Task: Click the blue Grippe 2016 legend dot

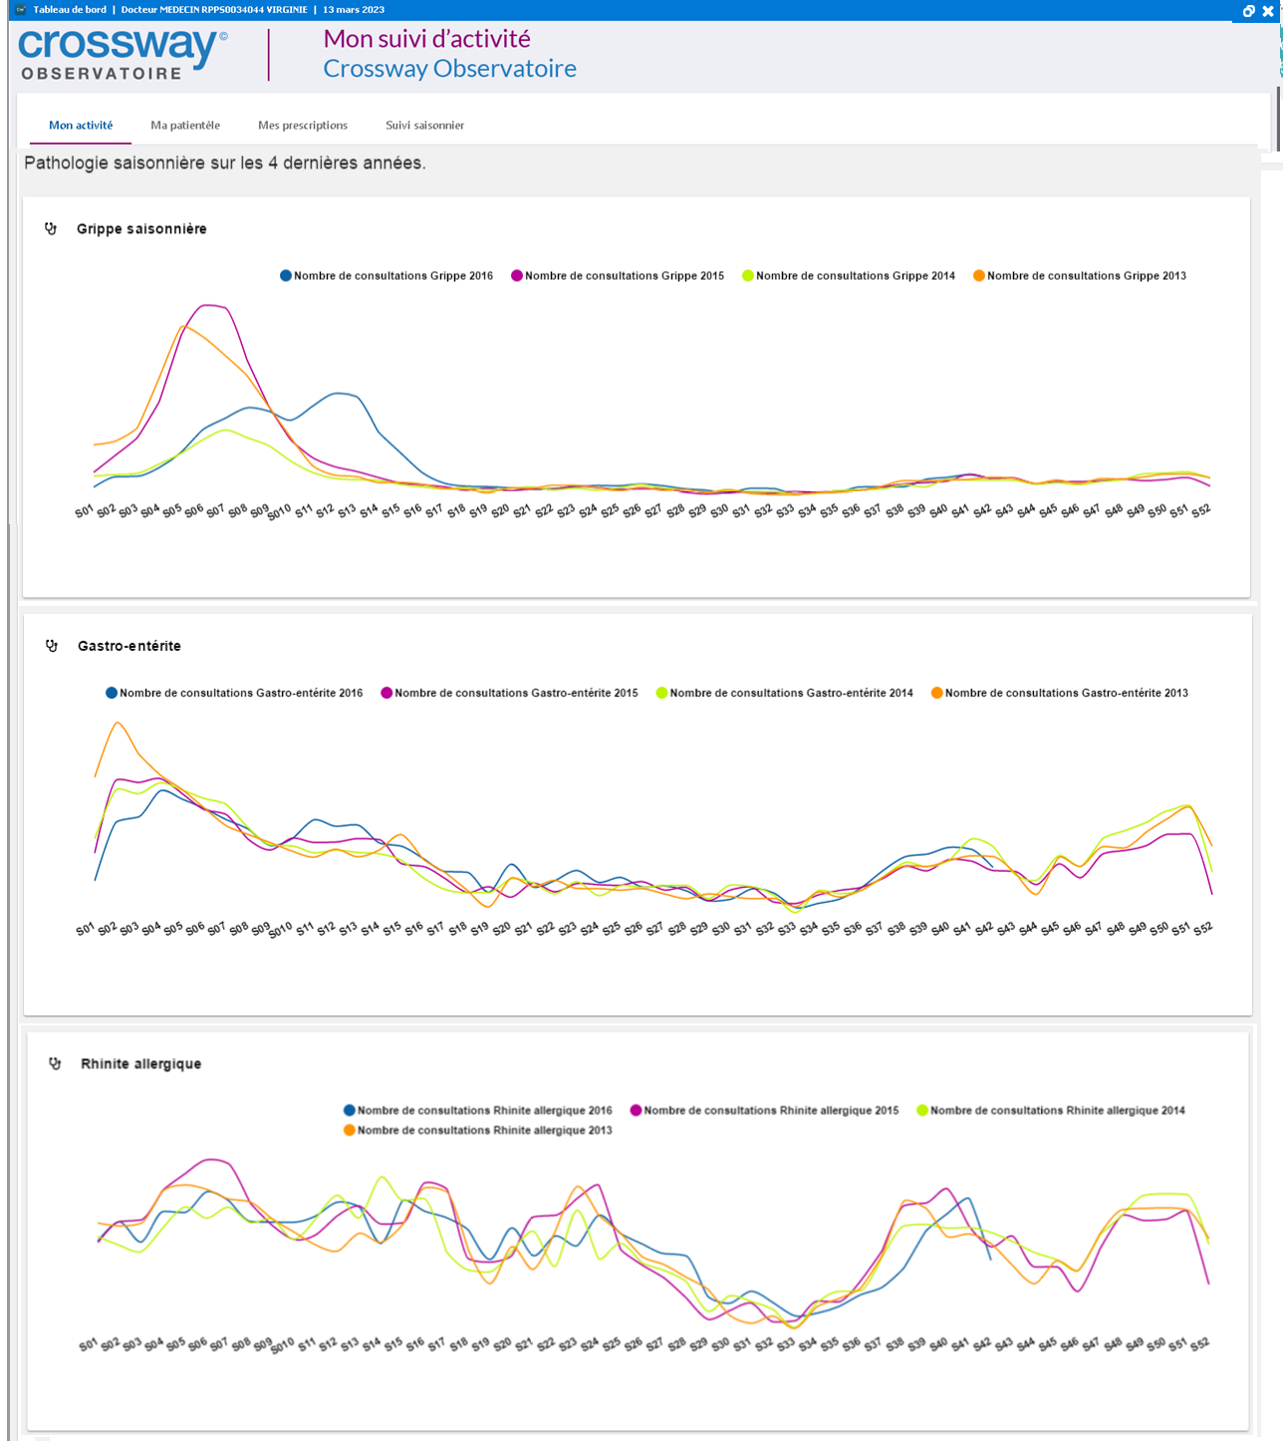Action: tap(286, 276)
